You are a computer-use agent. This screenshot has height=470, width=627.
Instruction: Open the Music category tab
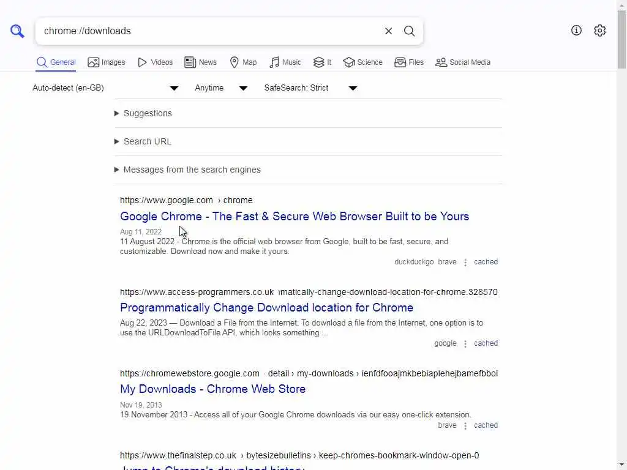tap(285, 62)
